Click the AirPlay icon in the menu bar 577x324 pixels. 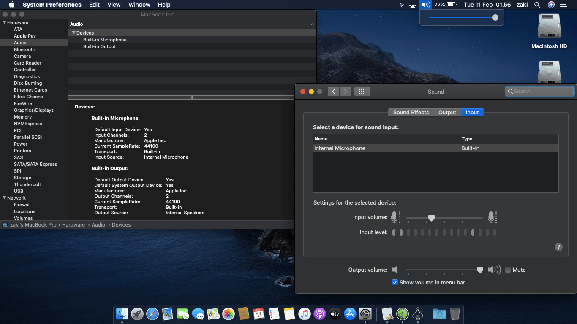click(413, 5)
